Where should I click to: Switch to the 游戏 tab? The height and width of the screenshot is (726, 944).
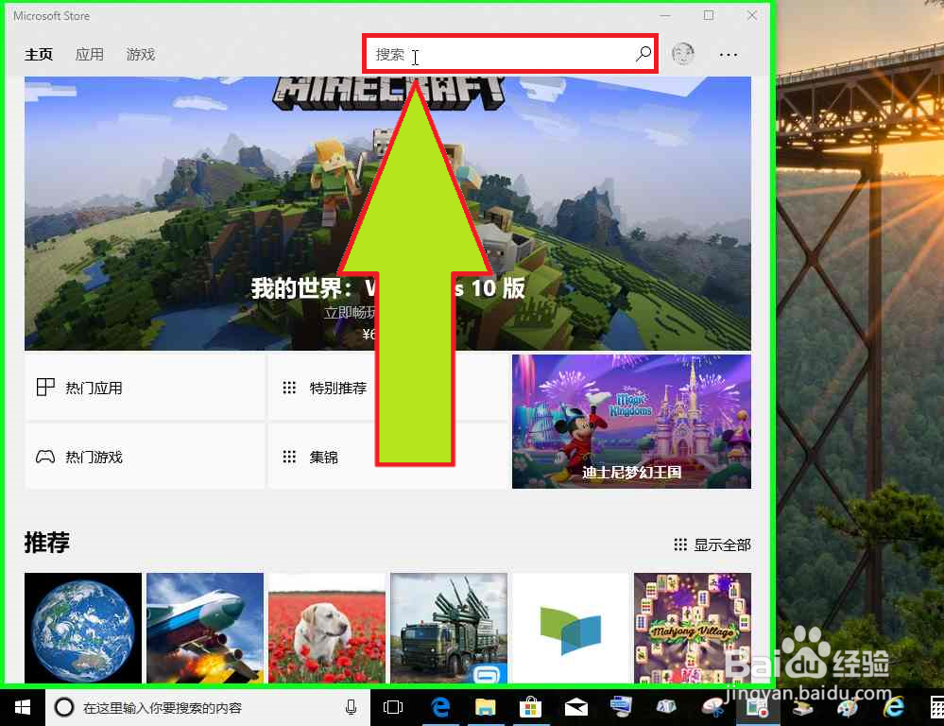pyautogui.click(x=140, y=54)
